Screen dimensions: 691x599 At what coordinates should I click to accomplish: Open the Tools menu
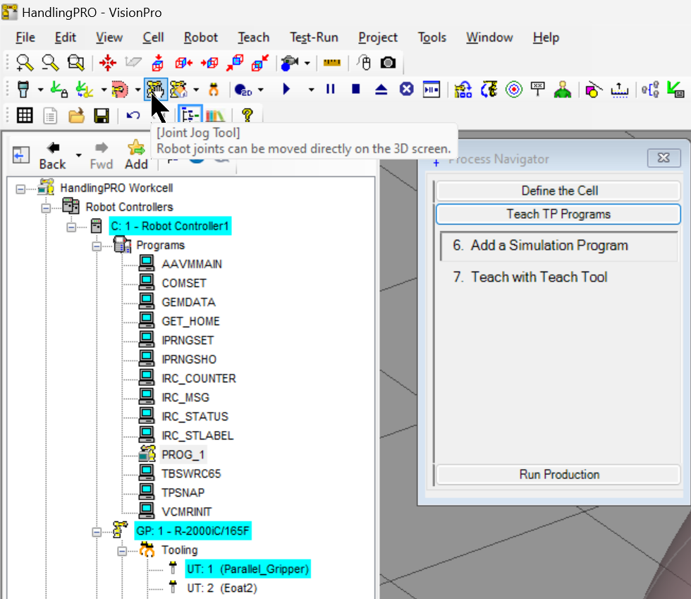coord(432,37)
